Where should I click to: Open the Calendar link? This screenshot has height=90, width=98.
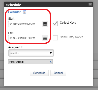coord(14,12)
